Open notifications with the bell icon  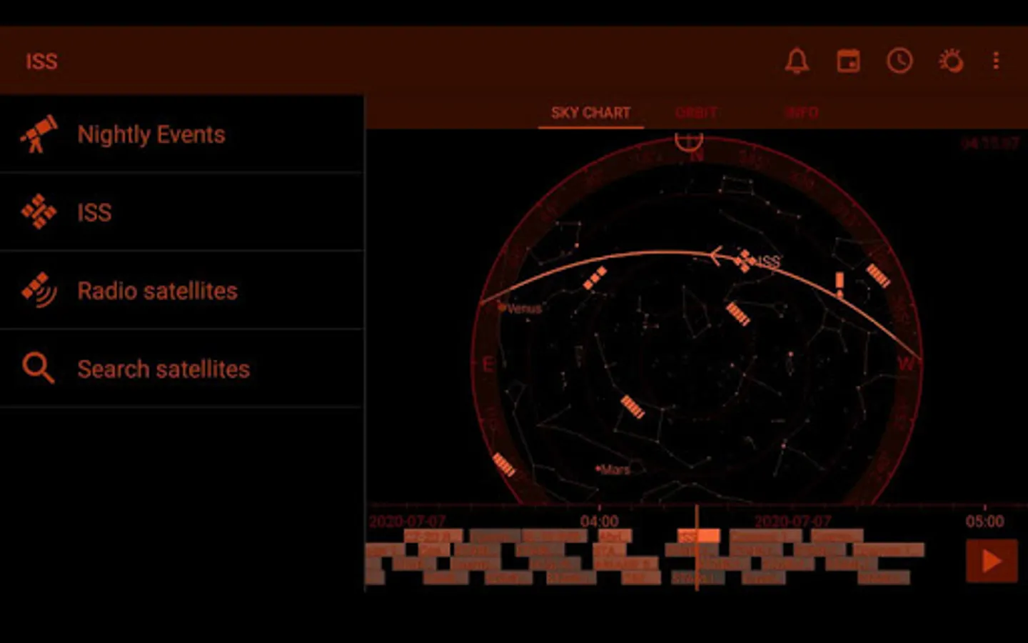[x=797, y=61]
